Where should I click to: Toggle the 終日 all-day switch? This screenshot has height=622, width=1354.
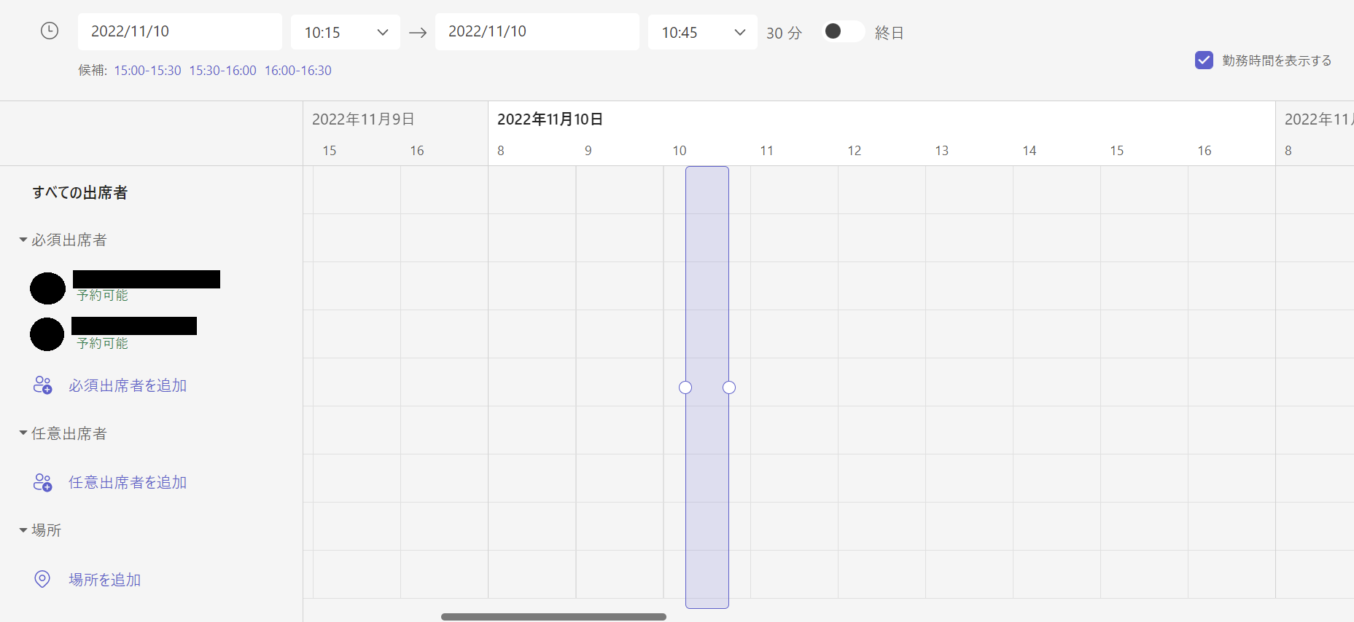pyautogui.click(x=843, y=31)
